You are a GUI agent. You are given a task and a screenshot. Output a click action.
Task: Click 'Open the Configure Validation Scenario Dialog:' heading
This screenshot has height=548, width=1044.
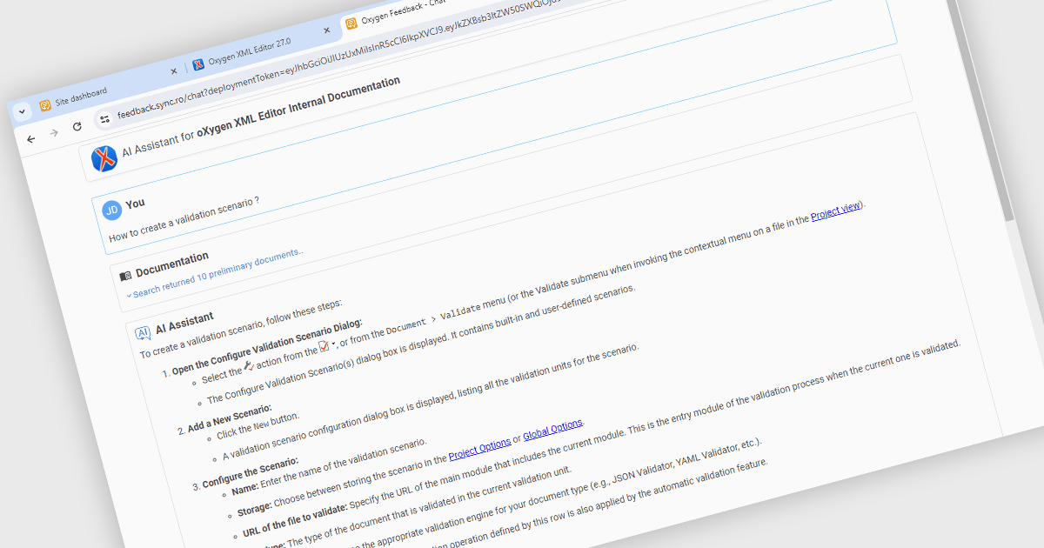[267, 345]
